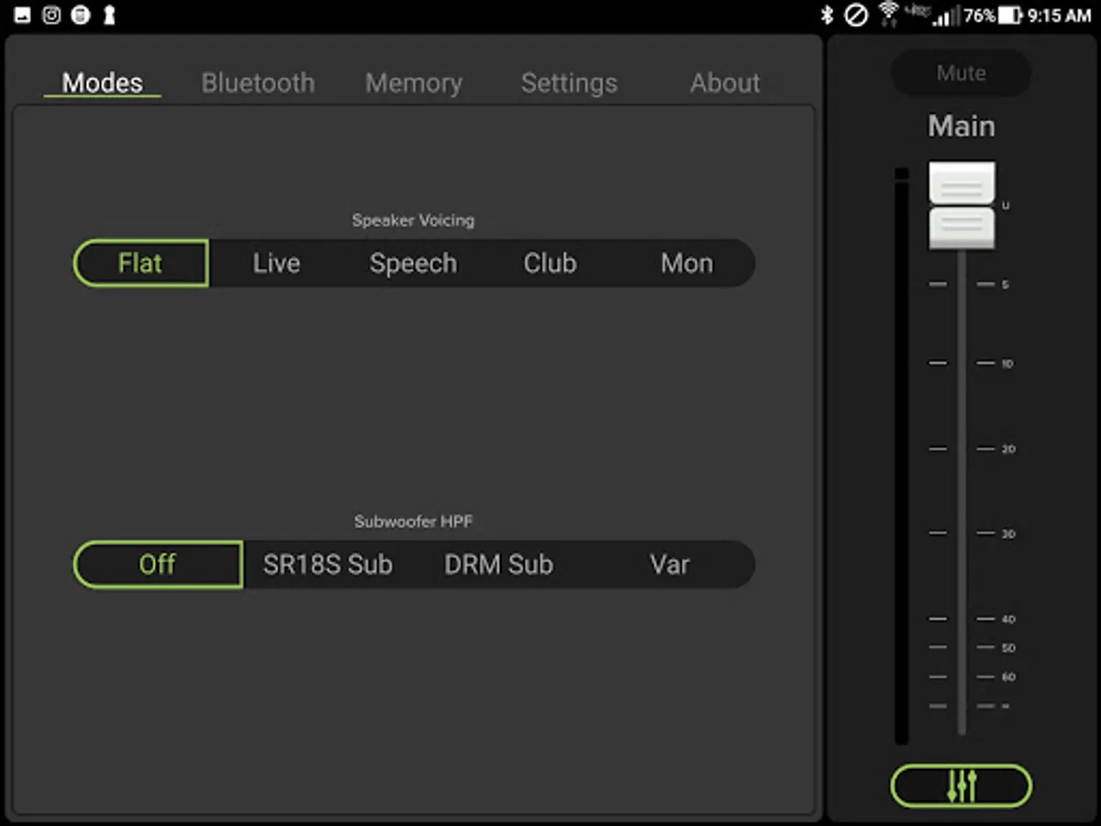This screenshot has width=1101, height=826.
Task: Click the fader scale 30 marking
Action: pos(1008,534)
